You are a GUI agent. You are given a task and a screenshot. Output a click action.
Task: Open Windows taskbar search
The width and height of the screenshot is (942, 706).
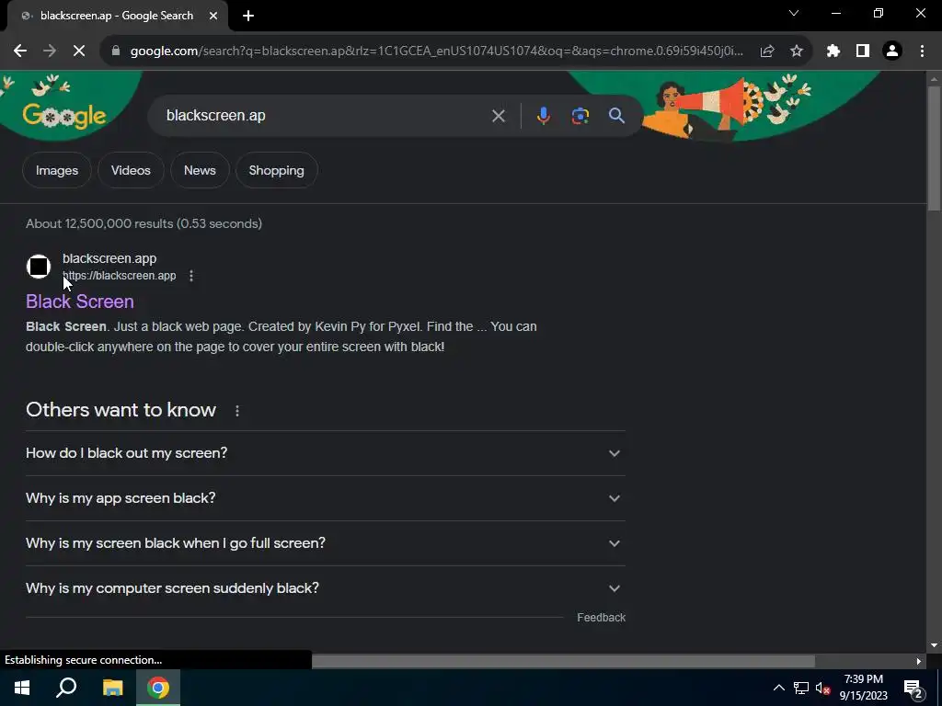click(66, 688)
